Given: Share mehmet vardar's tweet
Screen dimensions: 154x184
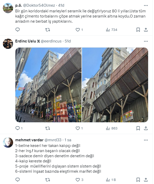Looking at the screenshot, I should click(146, 180).
